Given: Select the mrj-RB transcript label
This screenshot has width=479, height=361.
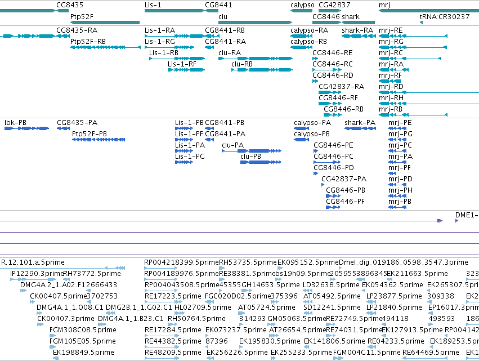Looking at the screenshot, I should (x=391, y=109).
